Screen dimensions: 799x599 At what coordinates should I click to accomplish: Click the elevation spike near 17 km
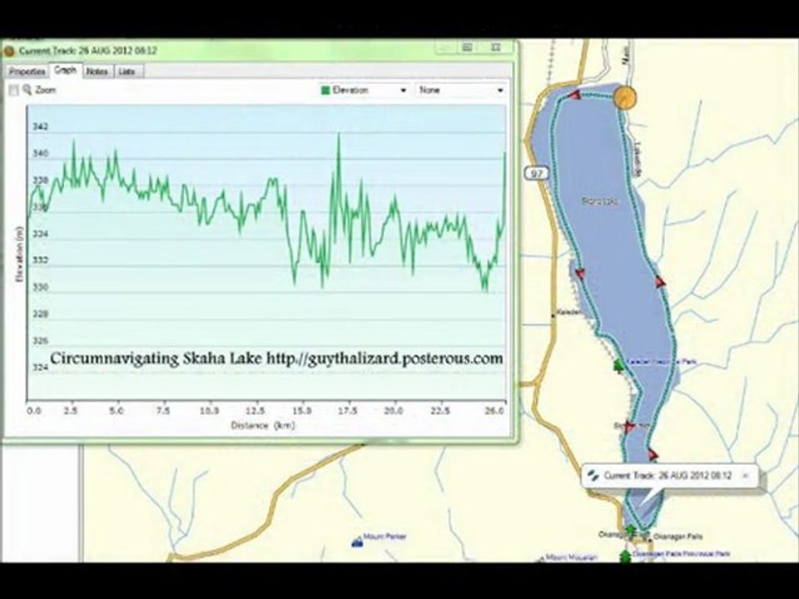pyautogui.click(x=339, y=135)
